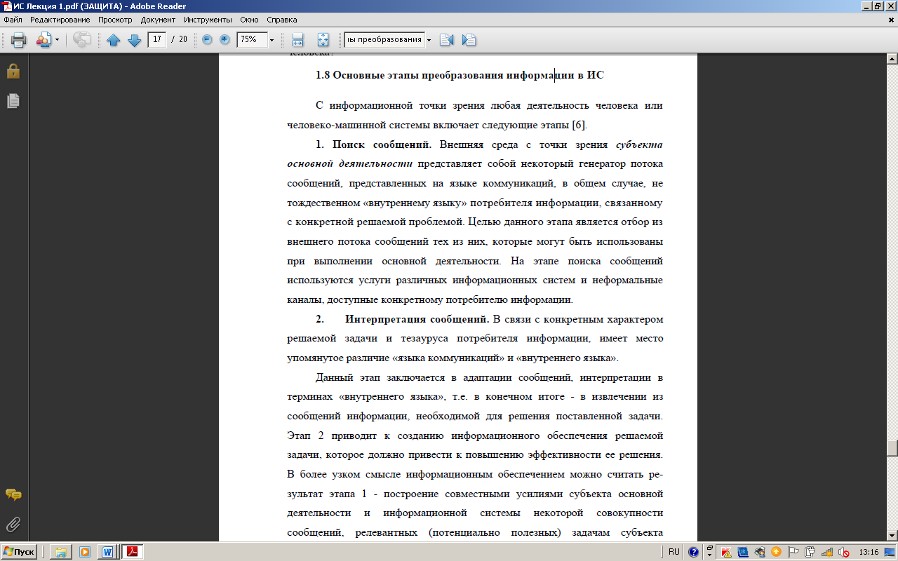
Task: Click the page number field showing 17
Action: point(157,39)
